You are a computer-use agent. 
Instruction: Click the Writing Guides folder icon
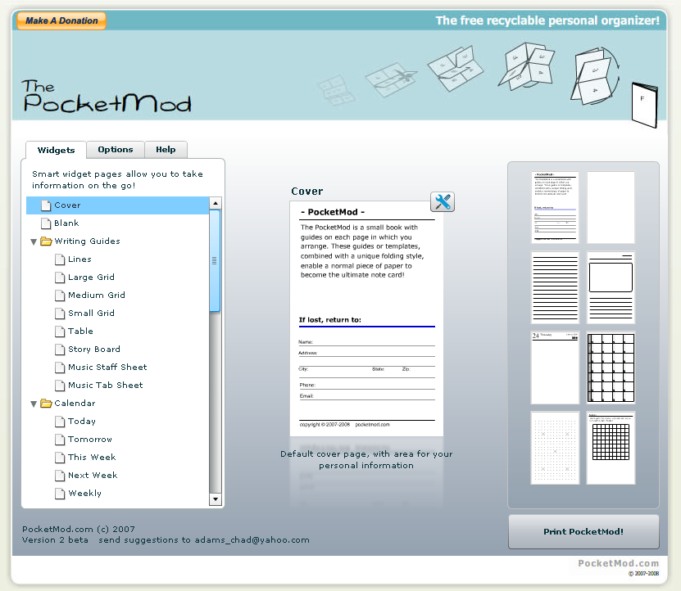[x=46, y=241]
